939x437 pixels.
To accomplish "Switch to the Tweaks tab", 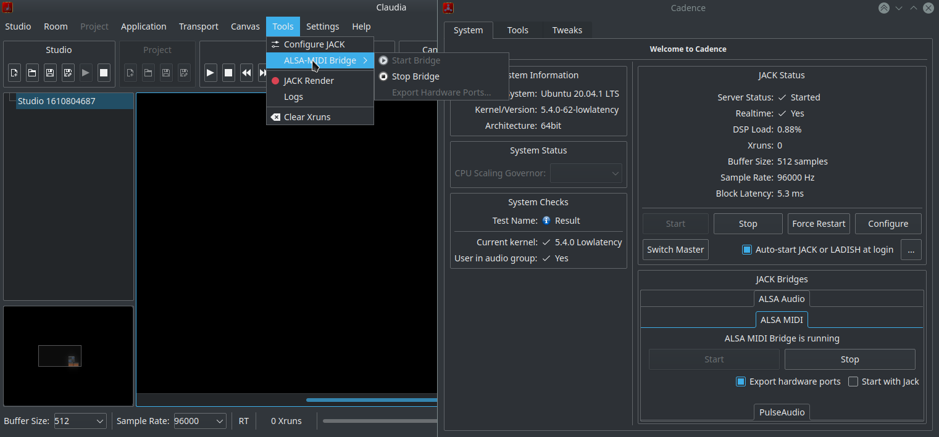I will (567, 30).
